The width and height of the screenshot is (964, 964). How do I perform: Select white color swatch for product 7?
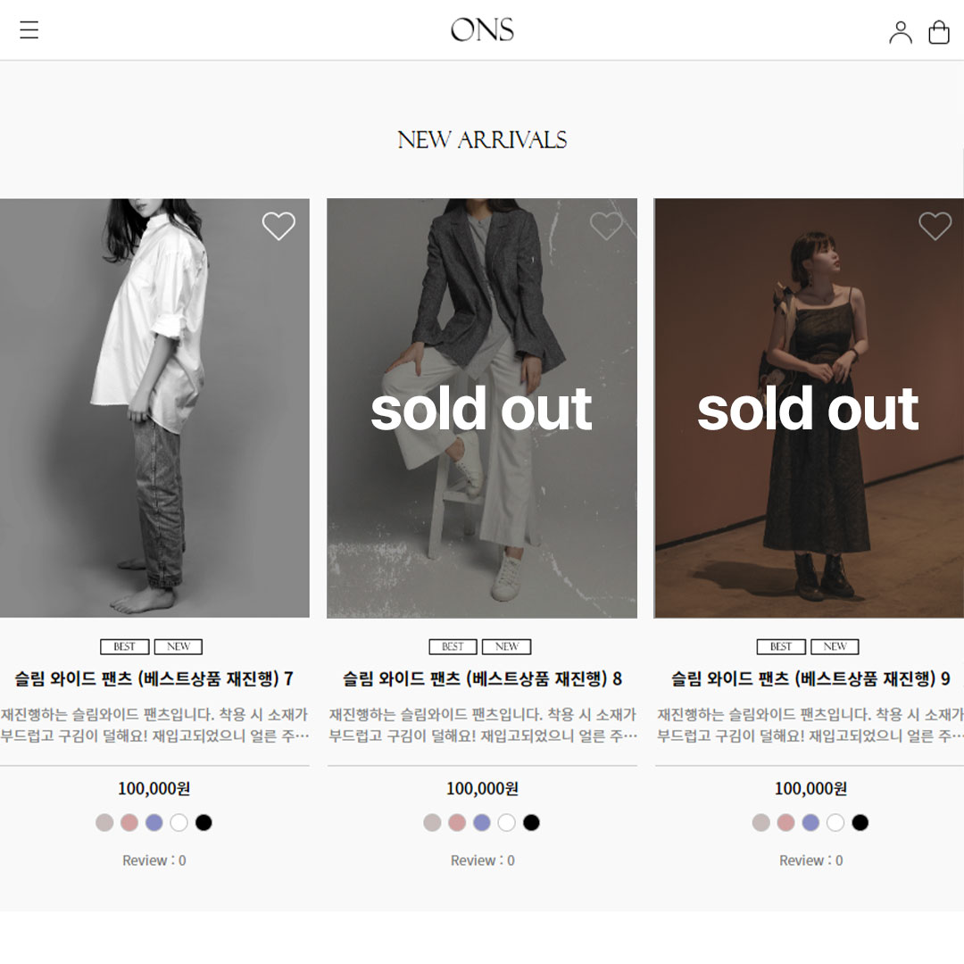coord(179,822)
